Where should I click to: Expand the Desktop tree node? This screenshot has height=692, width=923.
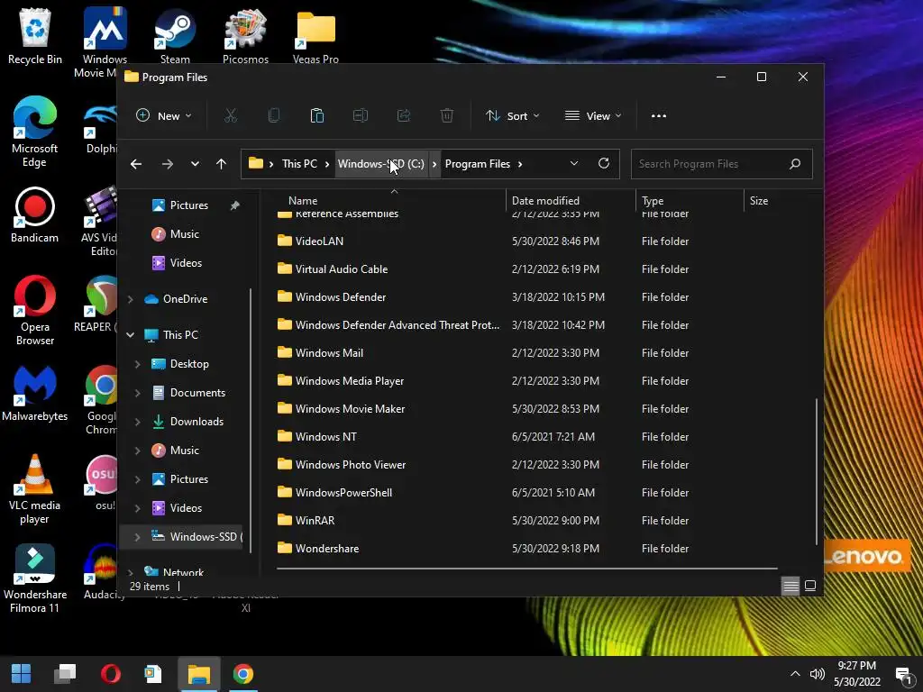coord(137,364)
